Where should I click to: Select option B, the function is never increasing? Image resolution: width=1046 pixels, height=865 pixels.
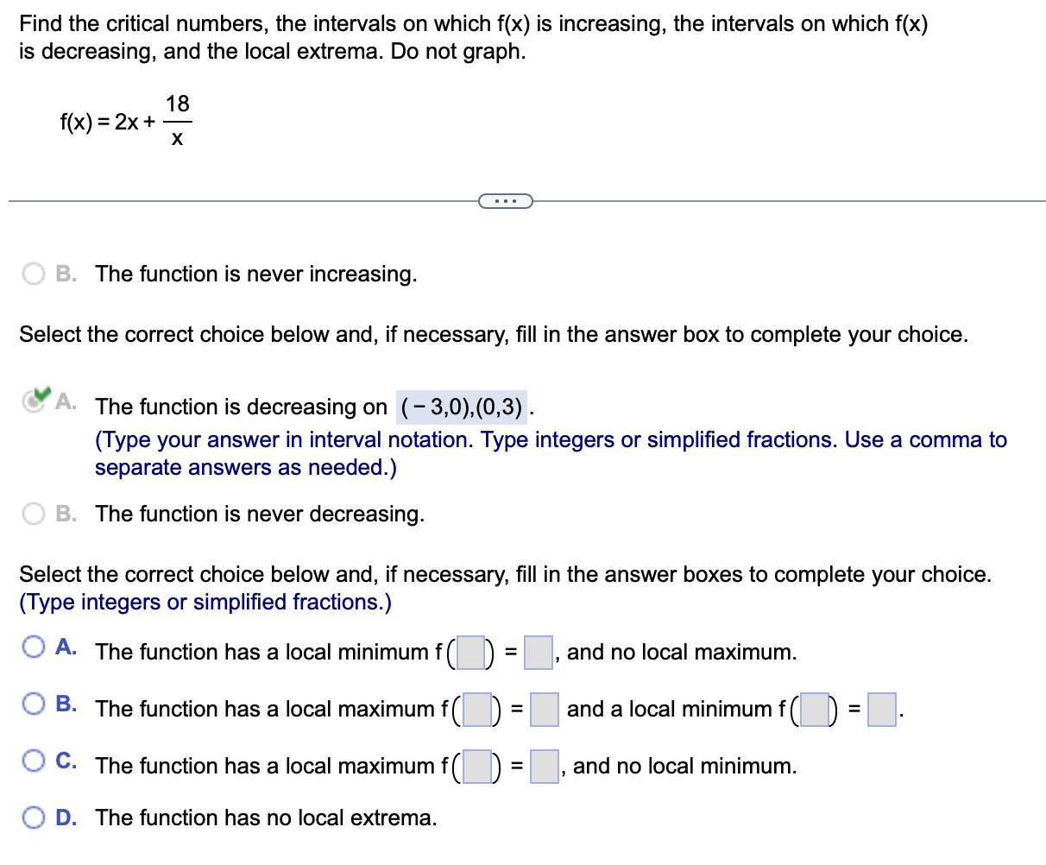tap(33, 274)
